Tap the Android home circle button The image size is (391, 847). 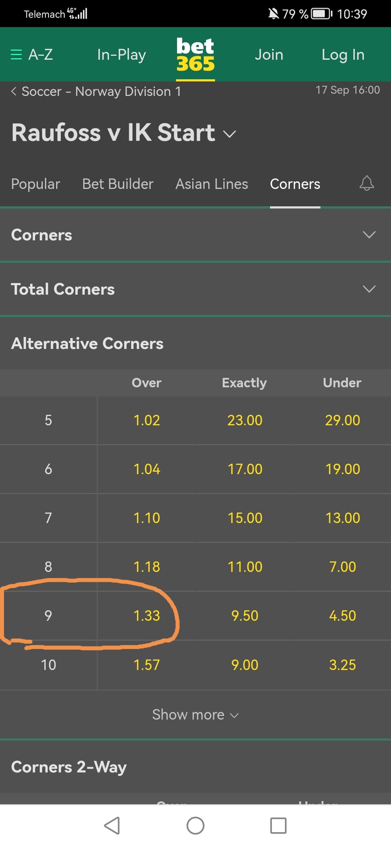(x=195, y=826)
